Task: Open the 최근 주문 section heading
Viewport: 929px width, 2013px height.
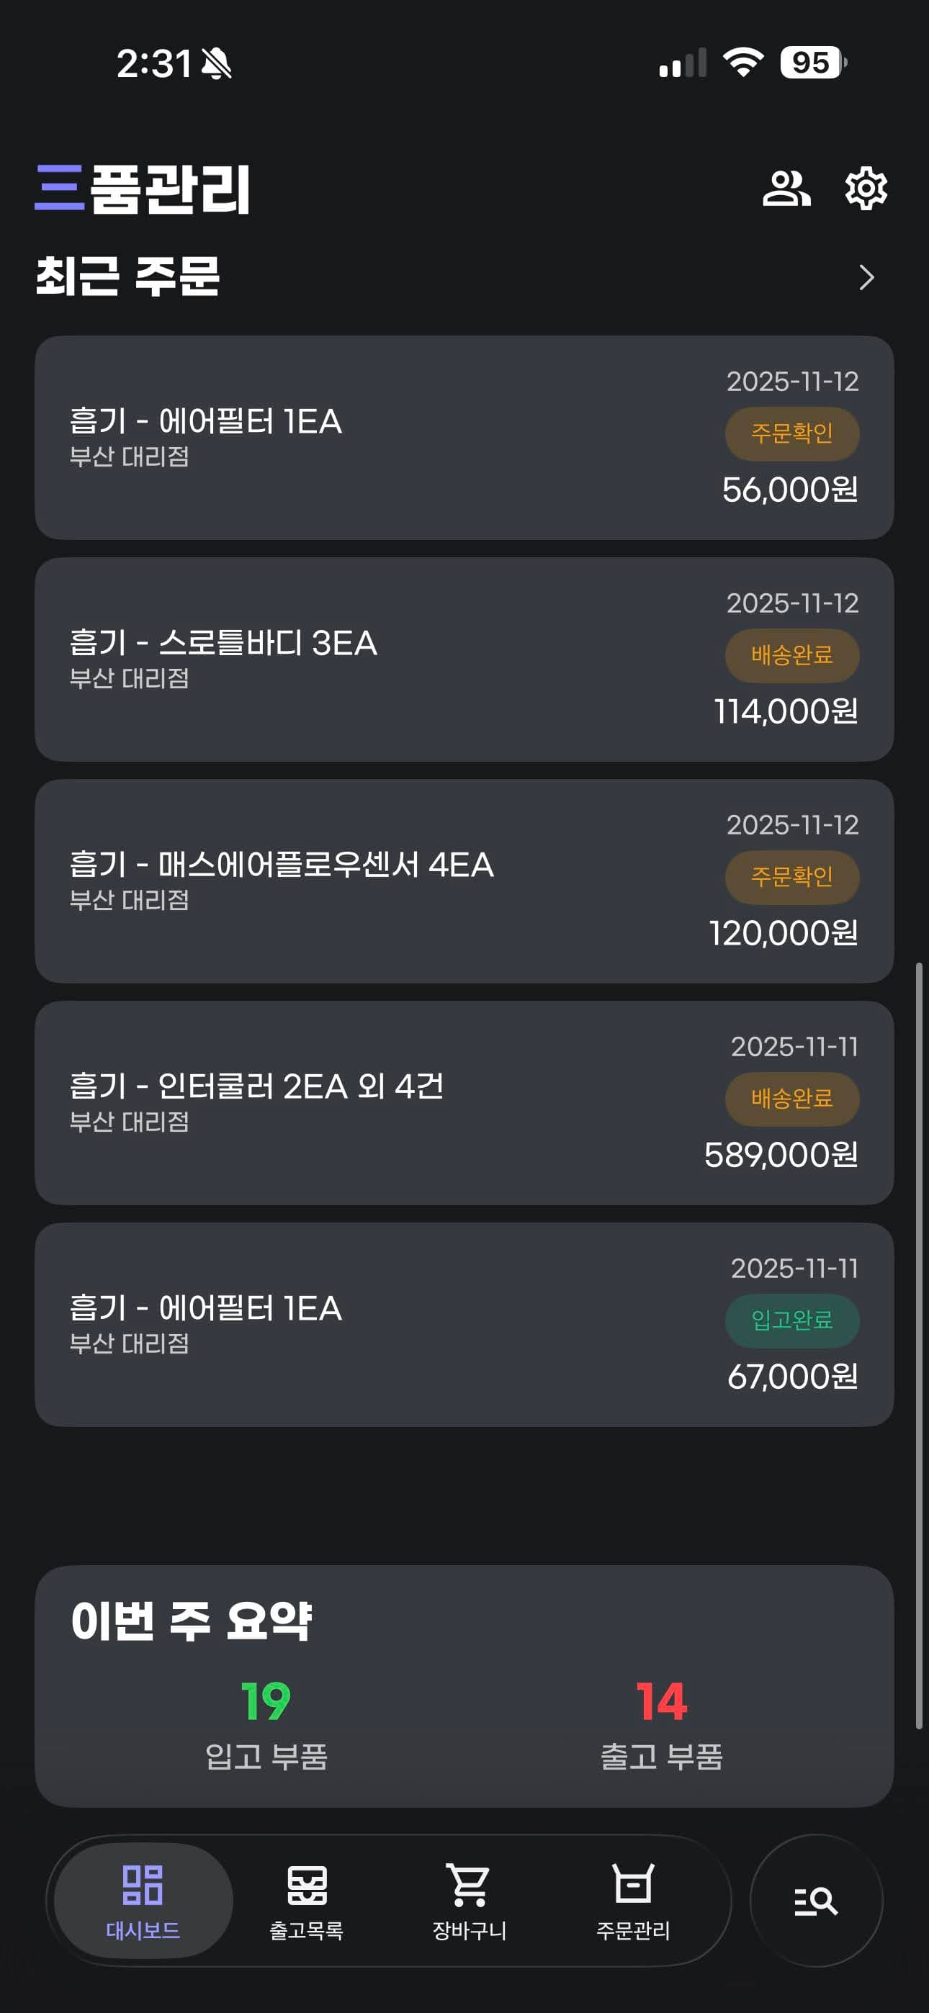Action: [x=128, y=276]
